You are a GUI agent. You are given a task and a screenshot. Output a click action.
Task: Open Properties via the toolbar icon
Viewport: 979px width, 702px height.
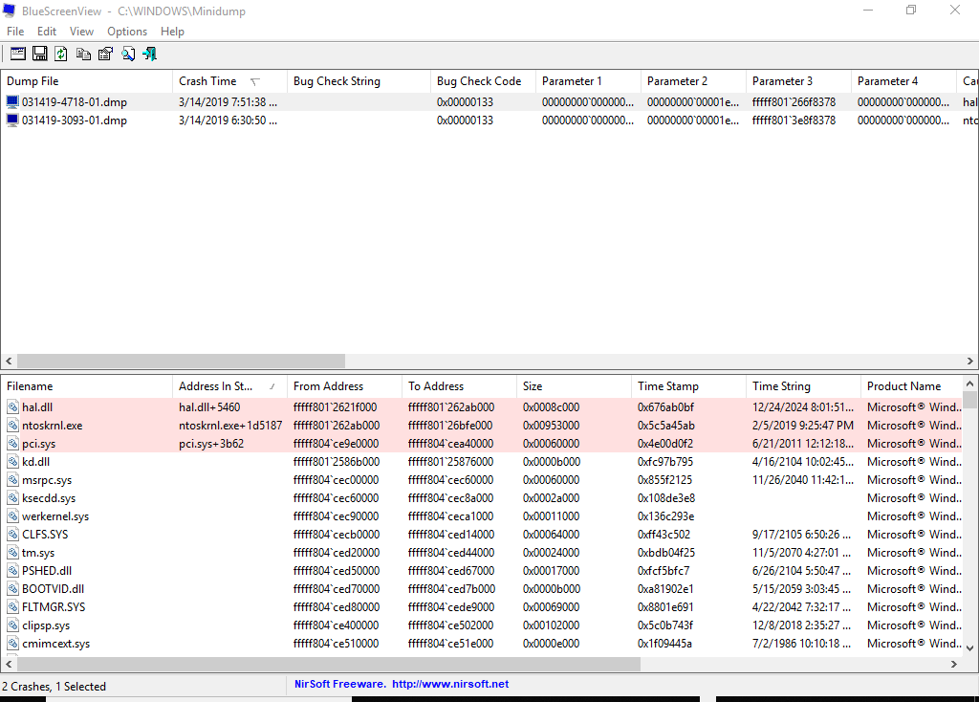pos(105,54)
